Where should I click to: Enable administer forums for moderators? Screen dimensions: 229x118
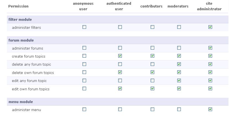coord(179,48)
